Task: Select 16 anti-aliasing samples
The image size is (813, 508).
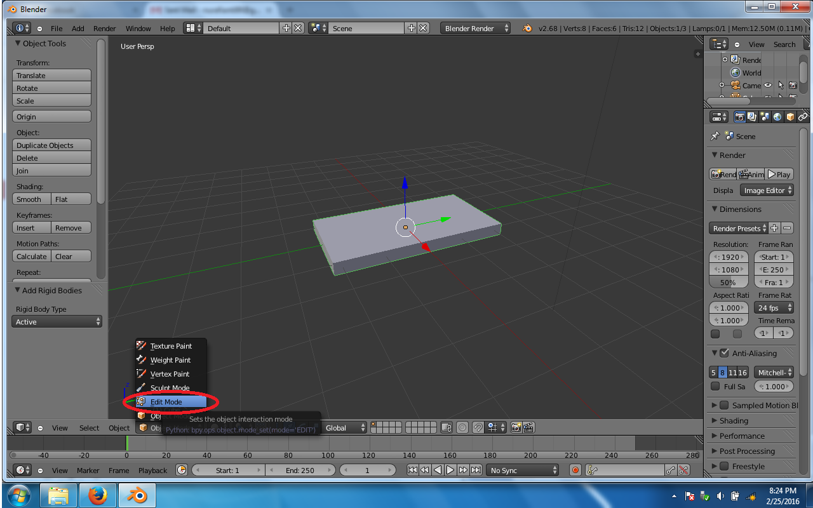Action: [x=742, y=372]
